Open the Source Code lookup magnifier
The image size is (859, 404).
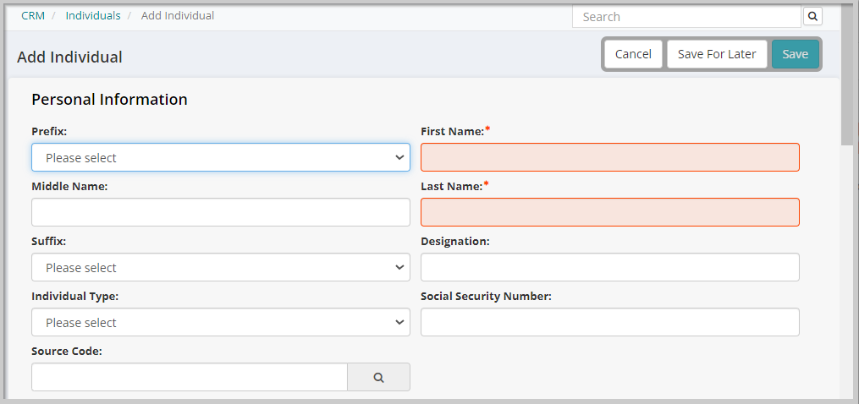coord(378,377)
